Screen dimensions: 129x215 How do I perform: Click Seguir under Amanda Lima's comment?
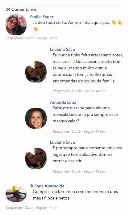[88, 131]
